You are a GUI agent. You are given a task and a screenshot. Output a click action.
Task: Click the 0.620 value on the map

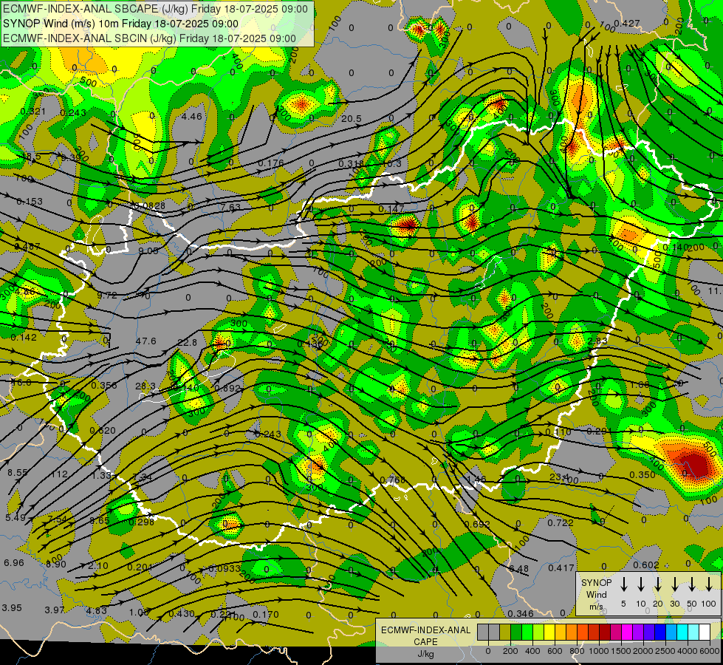tap(103, 431)
